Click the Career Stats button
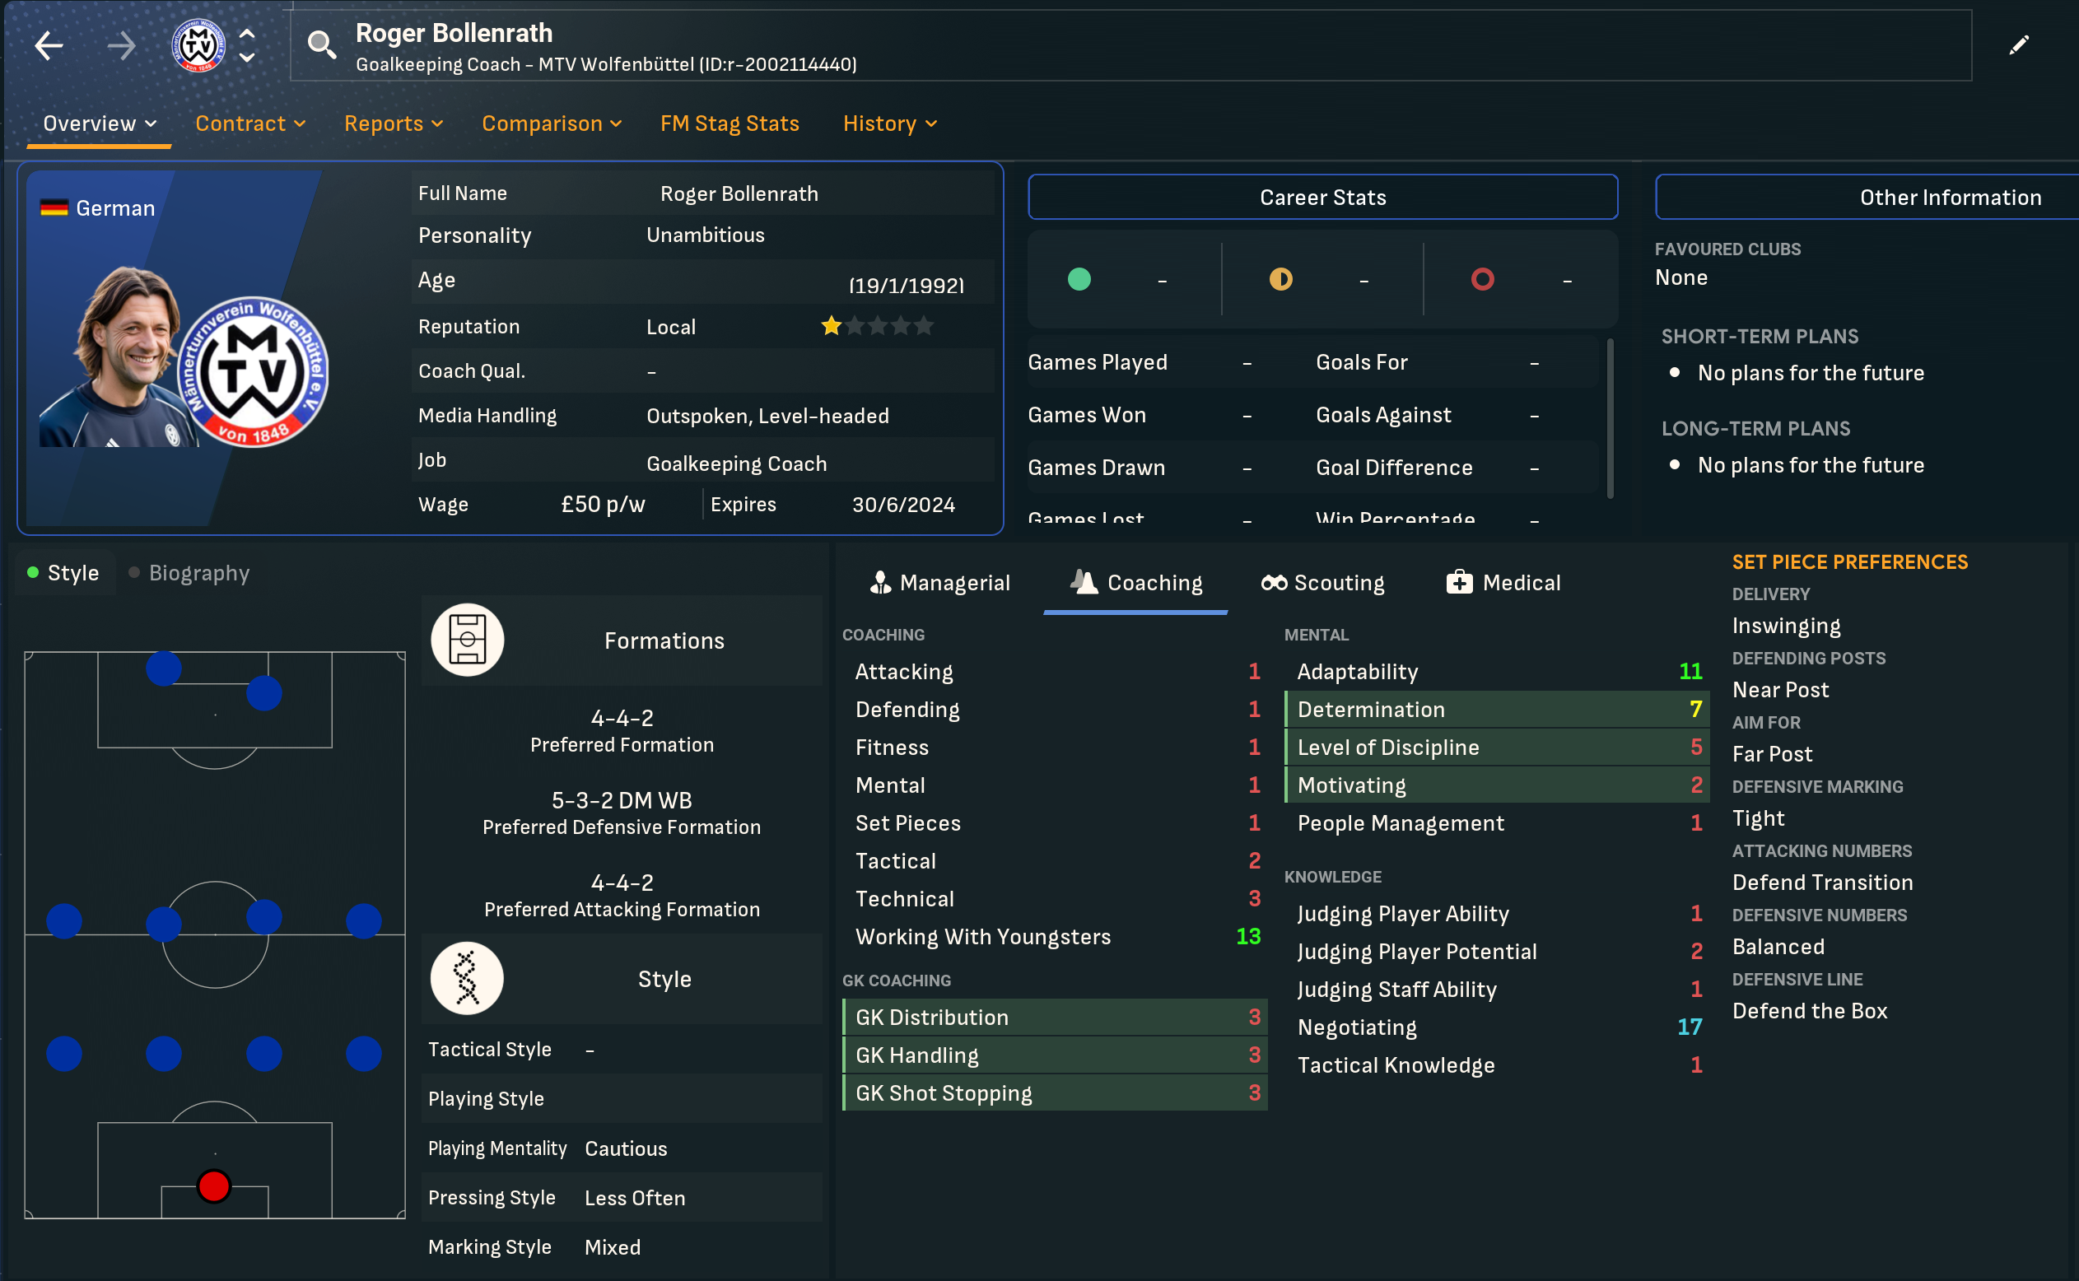 [1322, 198]
